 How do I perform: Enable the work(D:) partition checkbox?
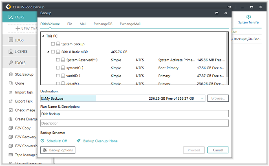(x=58, y=76)
